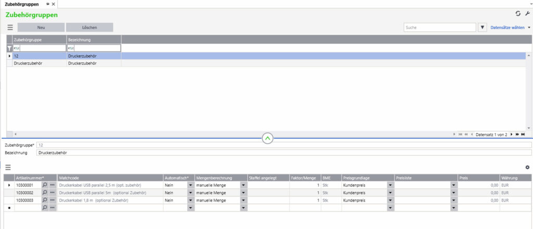
Task: Open the search filter options arrow button
Action: pos(482,28)
